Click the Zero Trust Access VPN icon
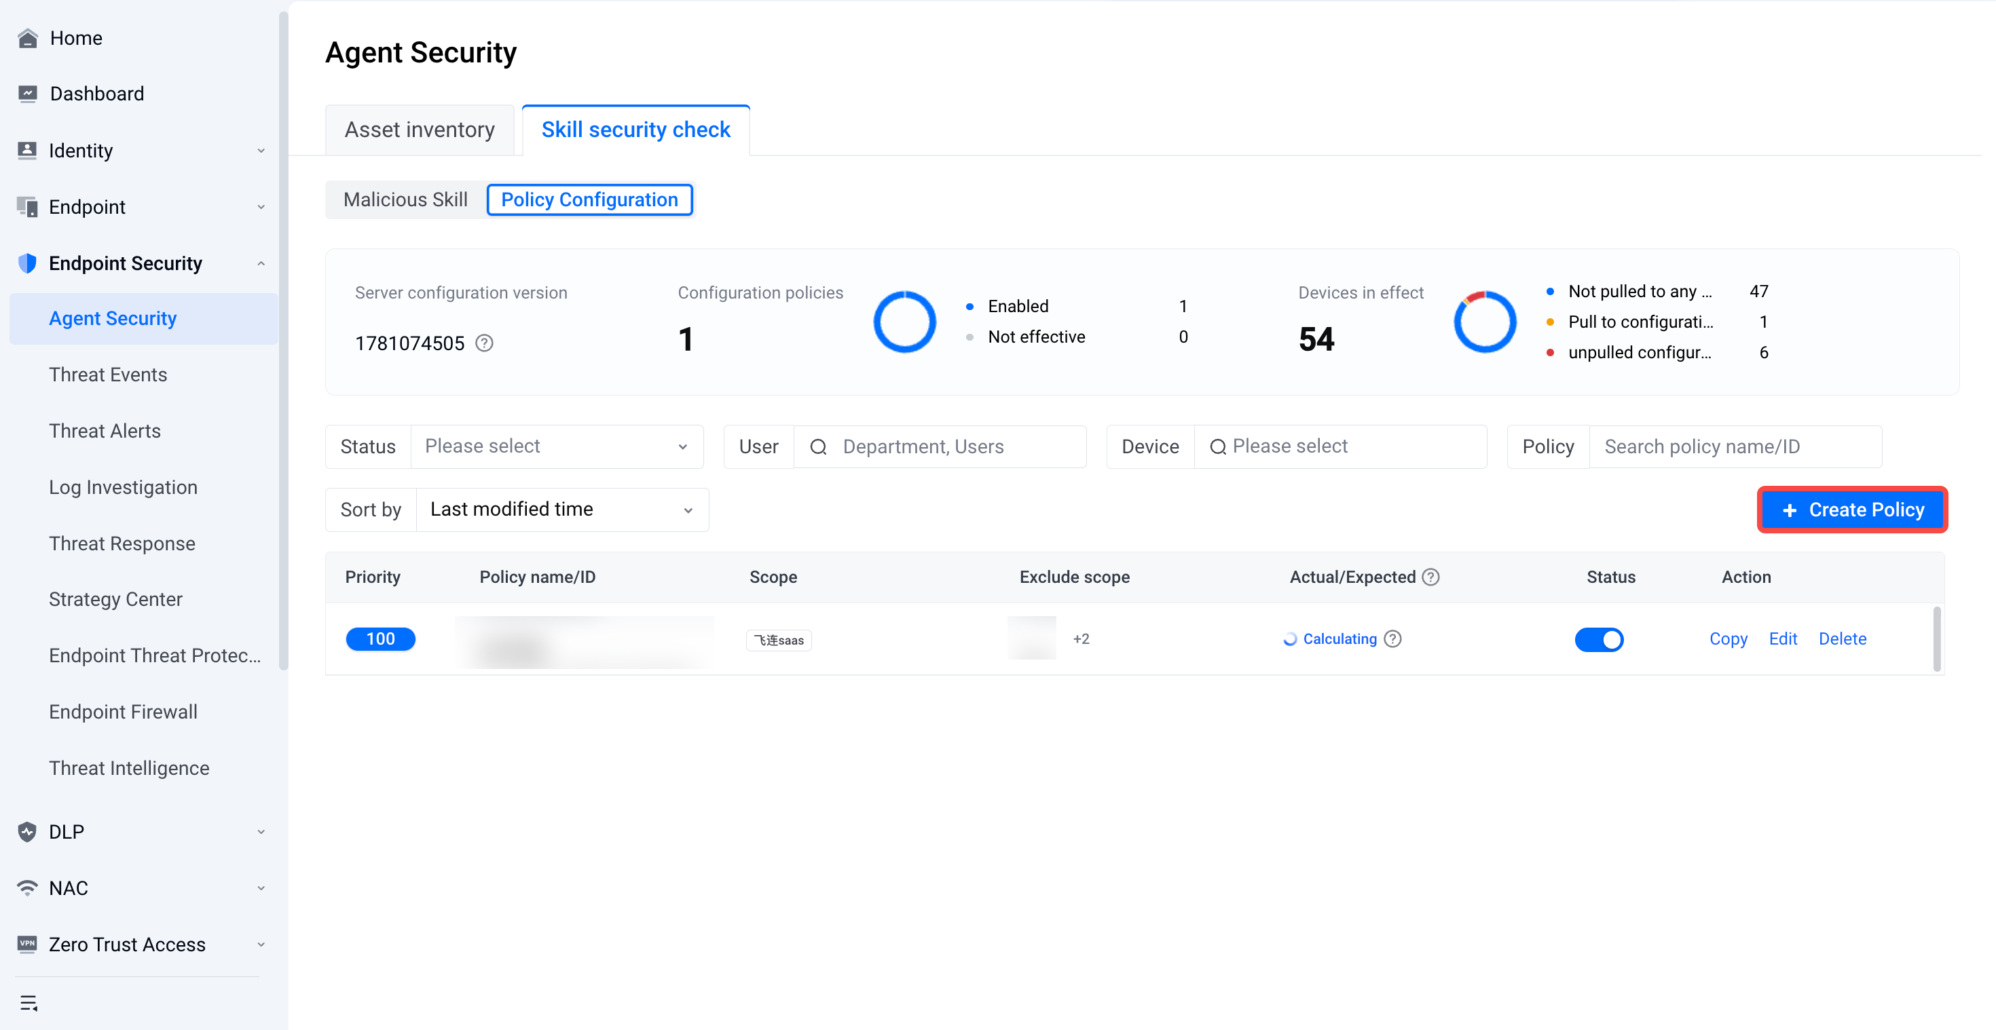1996x1030 pixels. pyautogui.click(x=27, y=944)
